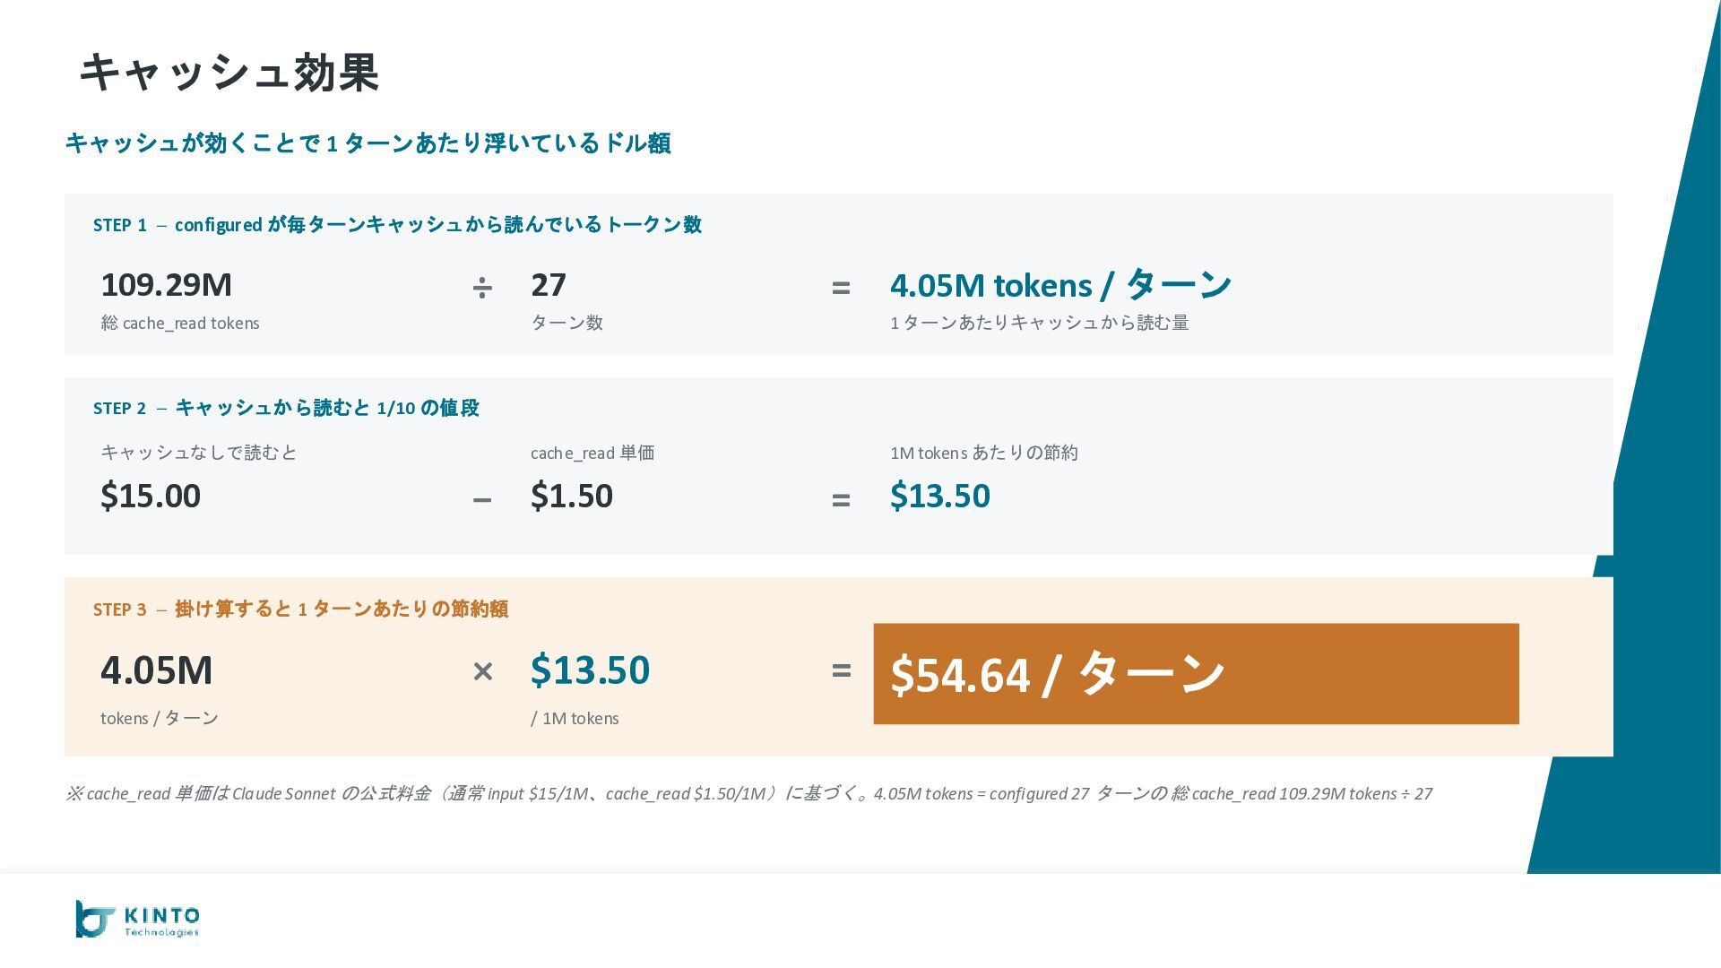Viewport: 1721px width, 968px height.
Task: Select the 109.29M total cache_read value
Action: [x=167, y=285]
